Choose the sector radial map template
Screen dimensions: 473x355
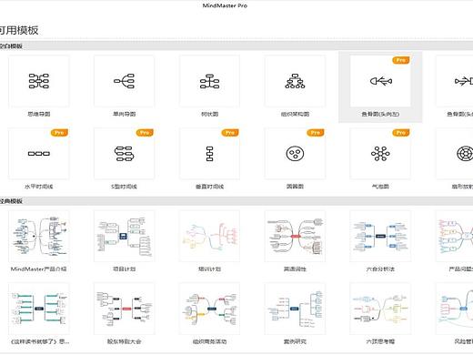pyautogui.click(x=455, y=154)
